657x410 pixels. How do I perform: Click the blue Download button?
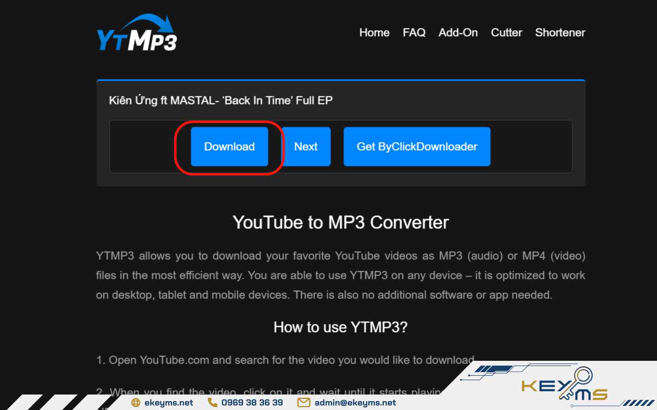[x=230, y=146]
